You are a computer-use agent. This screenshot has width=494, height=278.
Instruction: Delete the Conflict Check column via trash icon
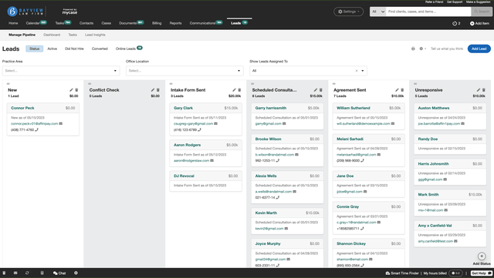click(157, 90)
